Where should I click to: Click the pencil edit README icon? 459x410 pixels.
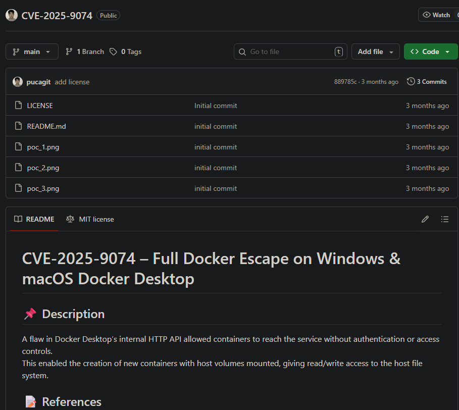(x=425, y=219)
